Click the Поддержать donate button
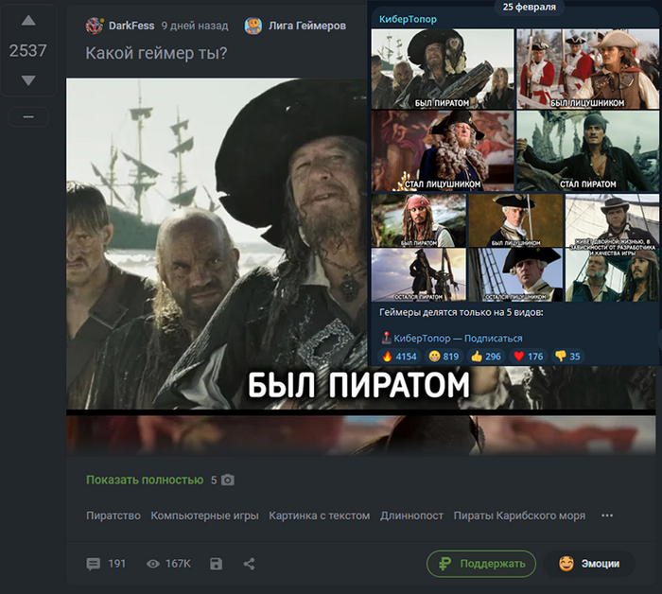 point(480,564)
